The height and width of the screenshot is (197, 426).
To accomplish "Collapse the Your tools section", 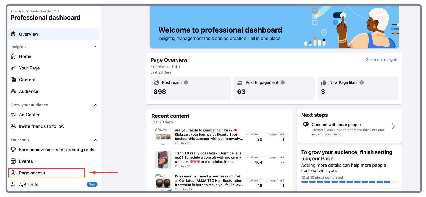I will click(x=95, y=140).
